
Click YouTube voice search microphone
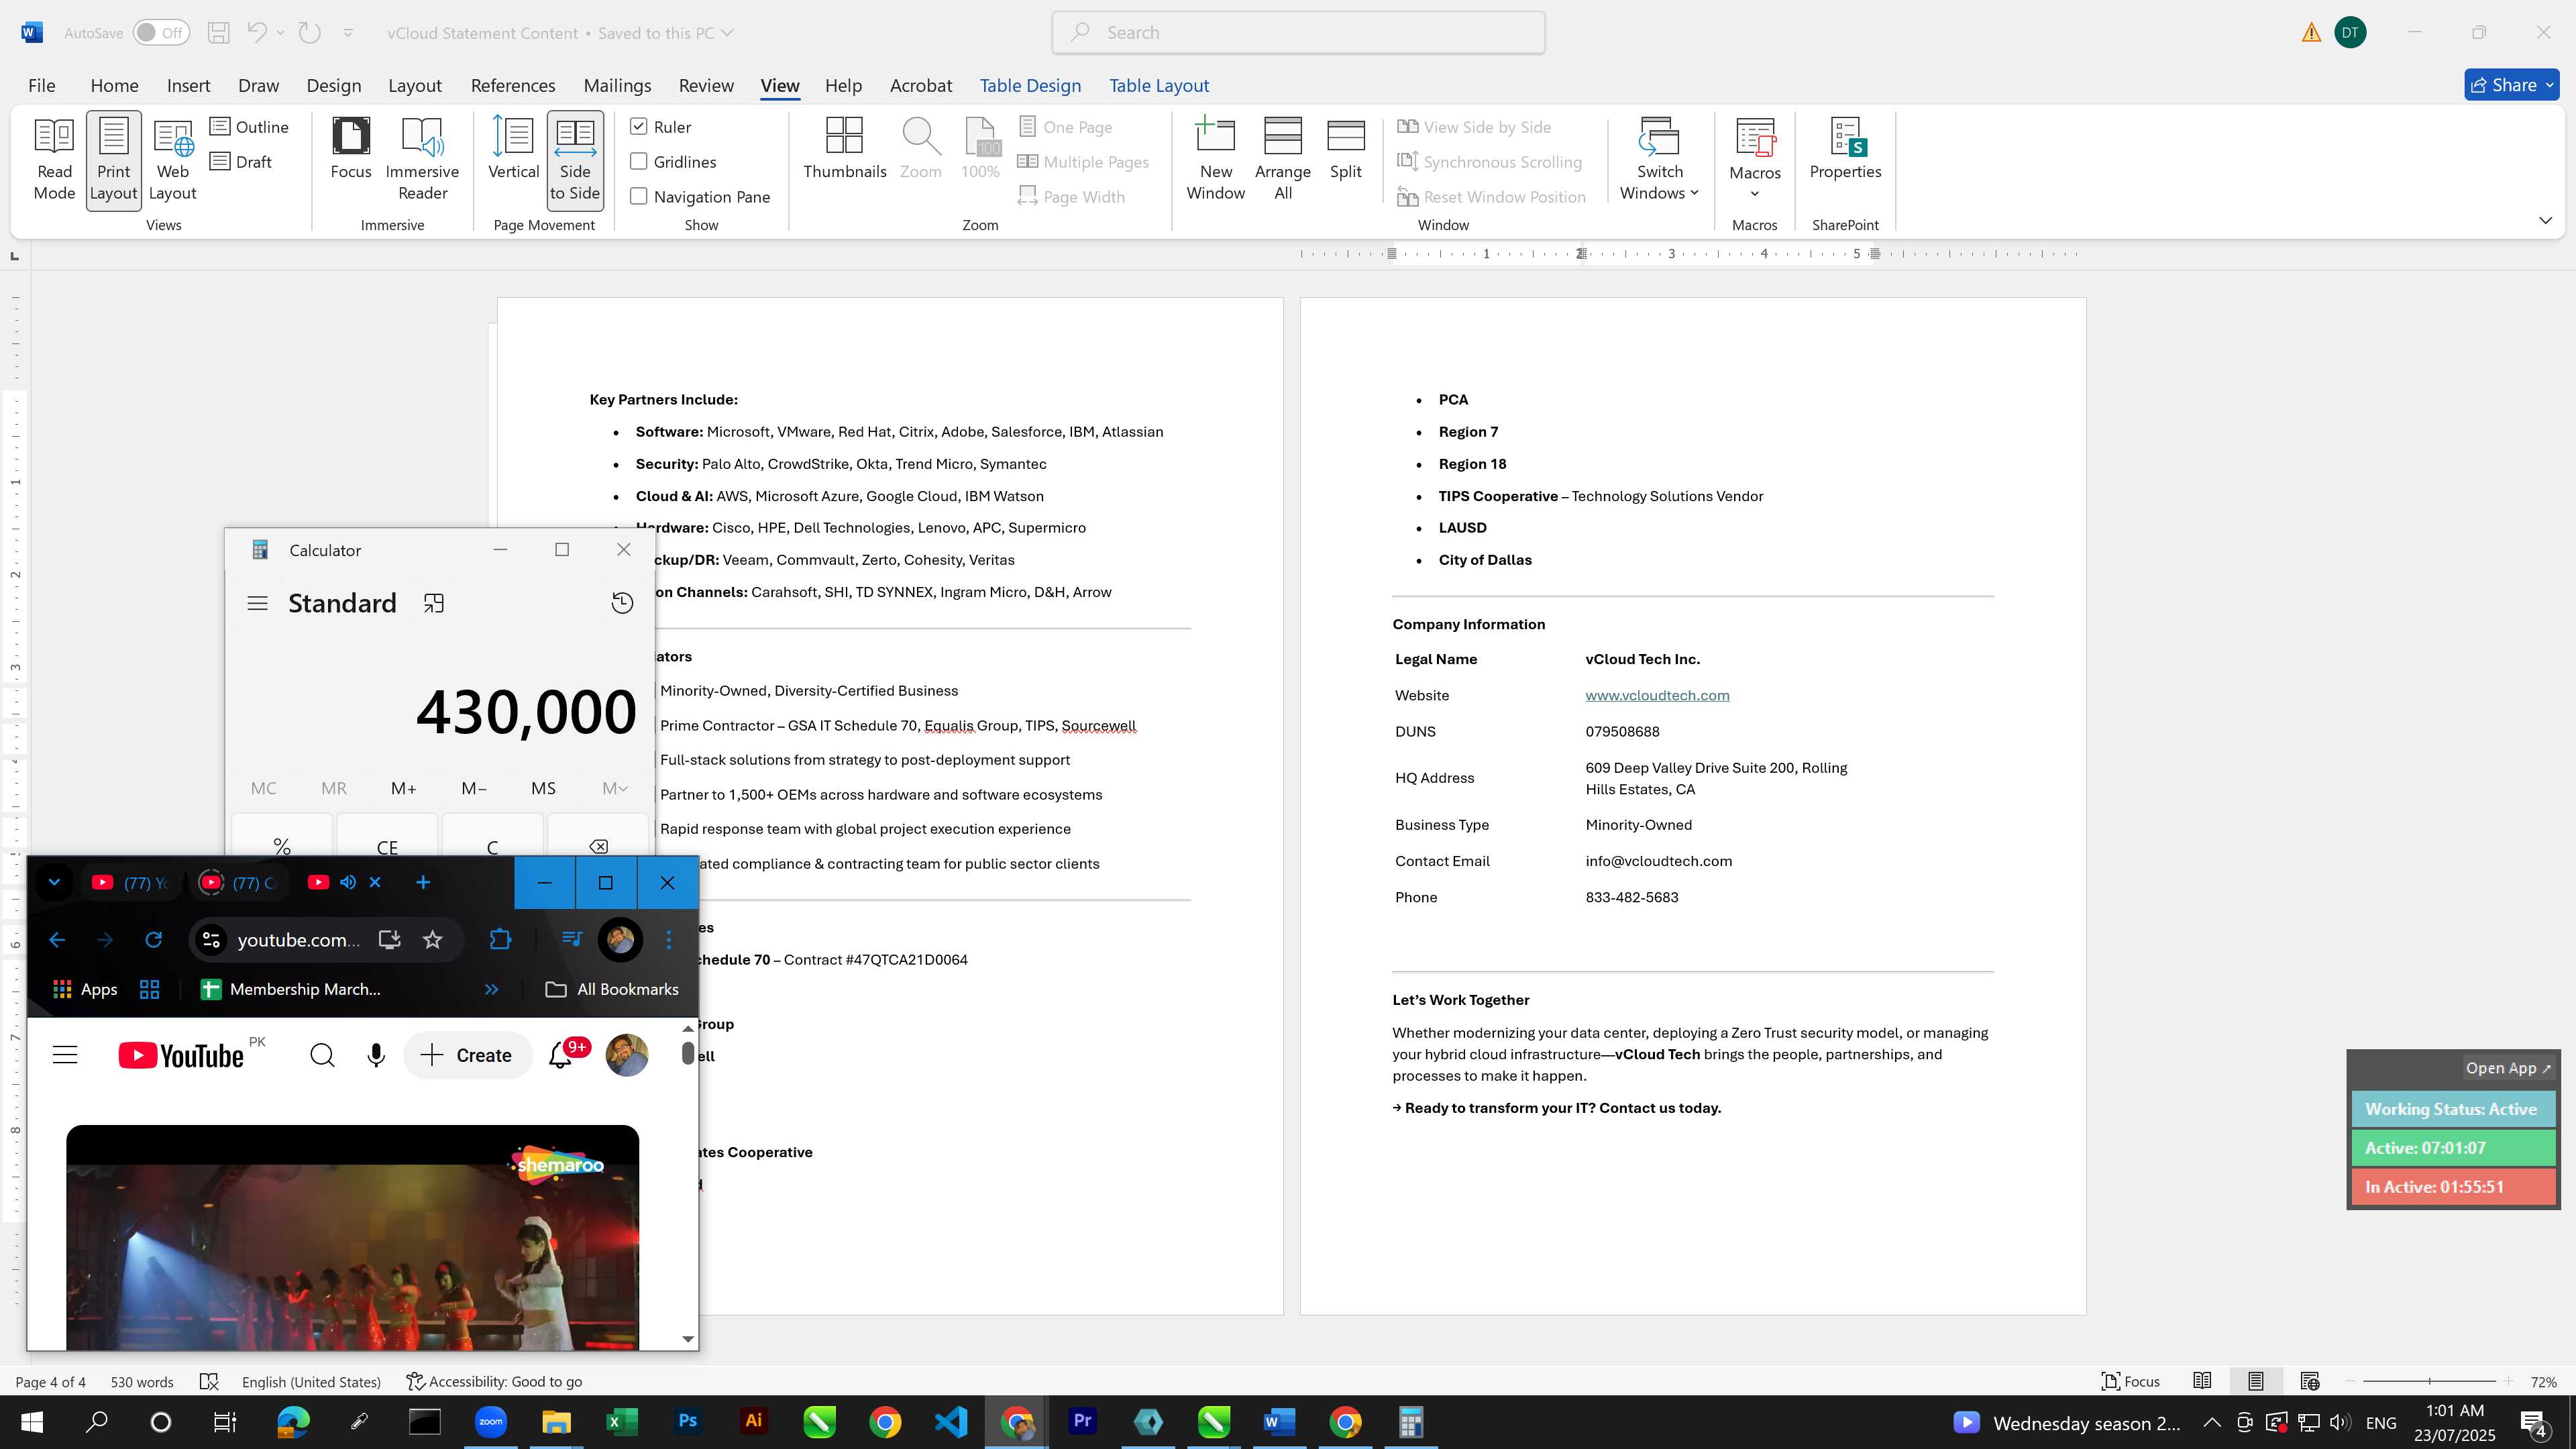click(376, 1055)
